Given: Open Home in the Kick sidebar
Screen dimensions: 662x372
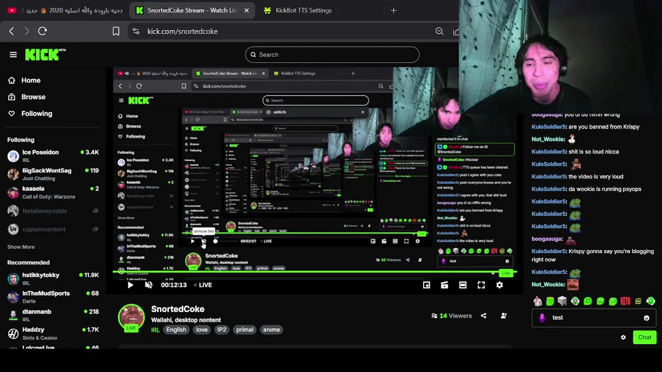Looking at the screenshot, I should (x=24, y=80).
